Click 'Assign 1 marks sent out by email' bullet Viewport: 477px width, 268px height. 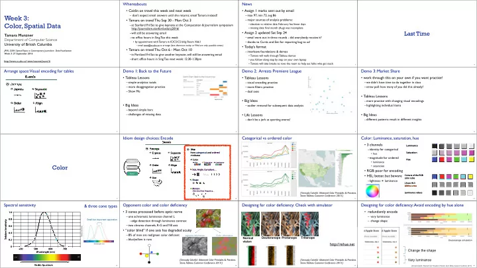pyautogui.click(x=269, y=11)
